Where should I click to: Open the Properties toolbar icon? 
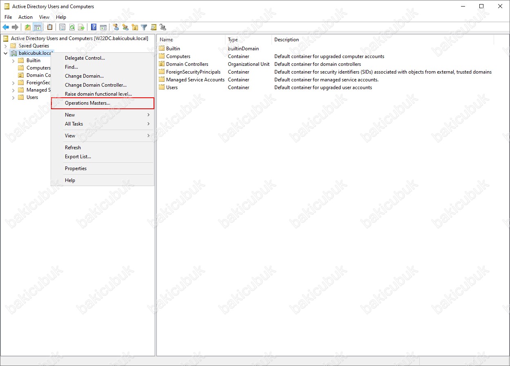[x=62, y=27]
